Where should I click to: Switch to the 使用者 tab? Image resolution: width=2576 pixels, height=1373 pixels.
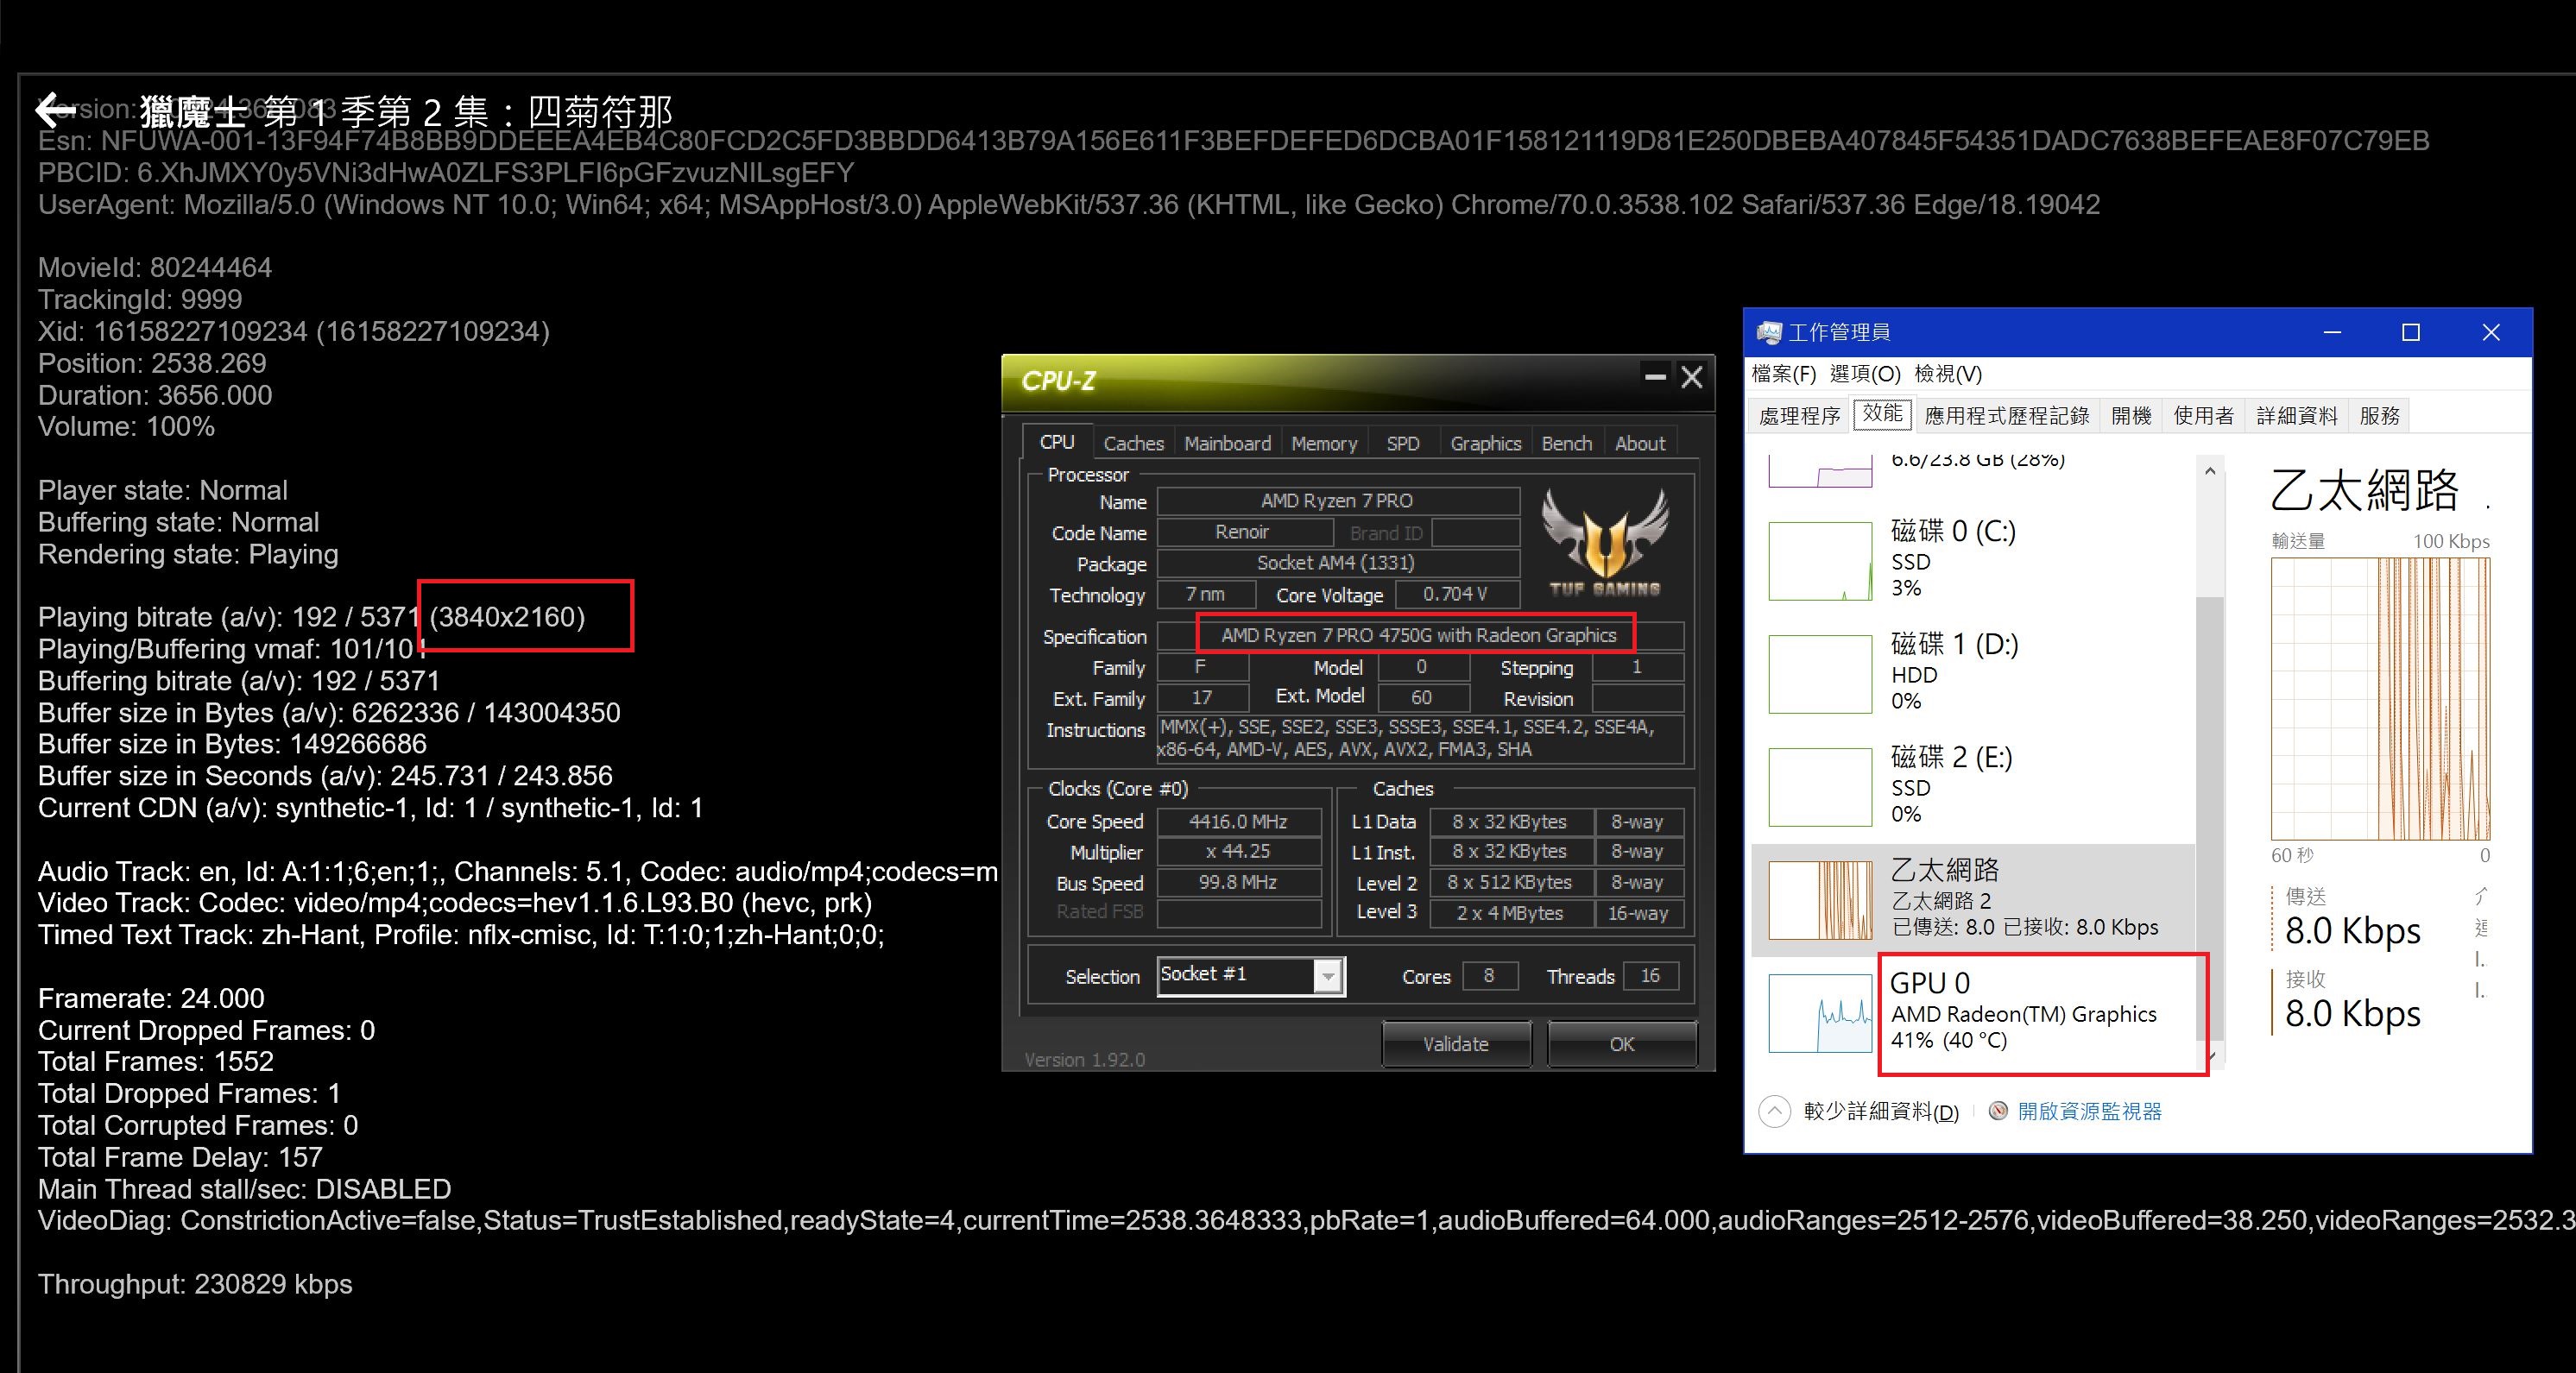pyautogui.click(x=2204, y=416)
